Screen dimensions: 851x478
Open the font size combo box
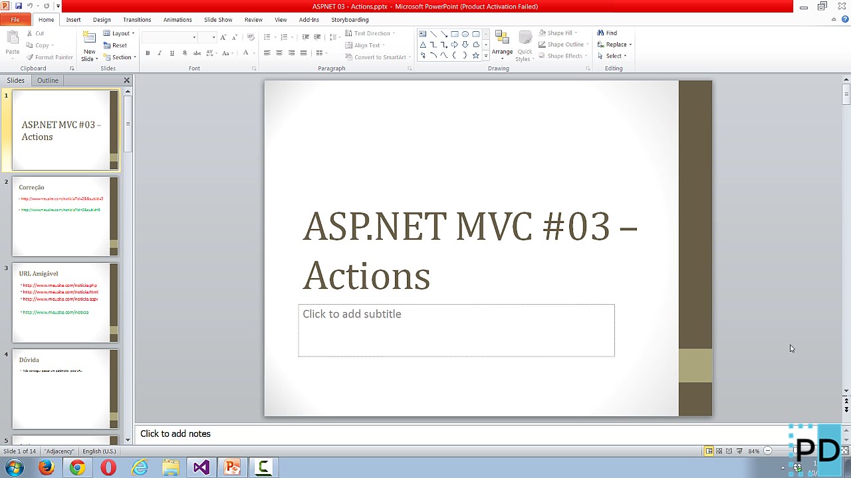(x=207, y=37)
